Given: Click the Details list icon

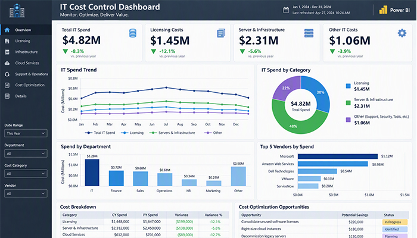Looking at the screenshot, I should [7, 96].
